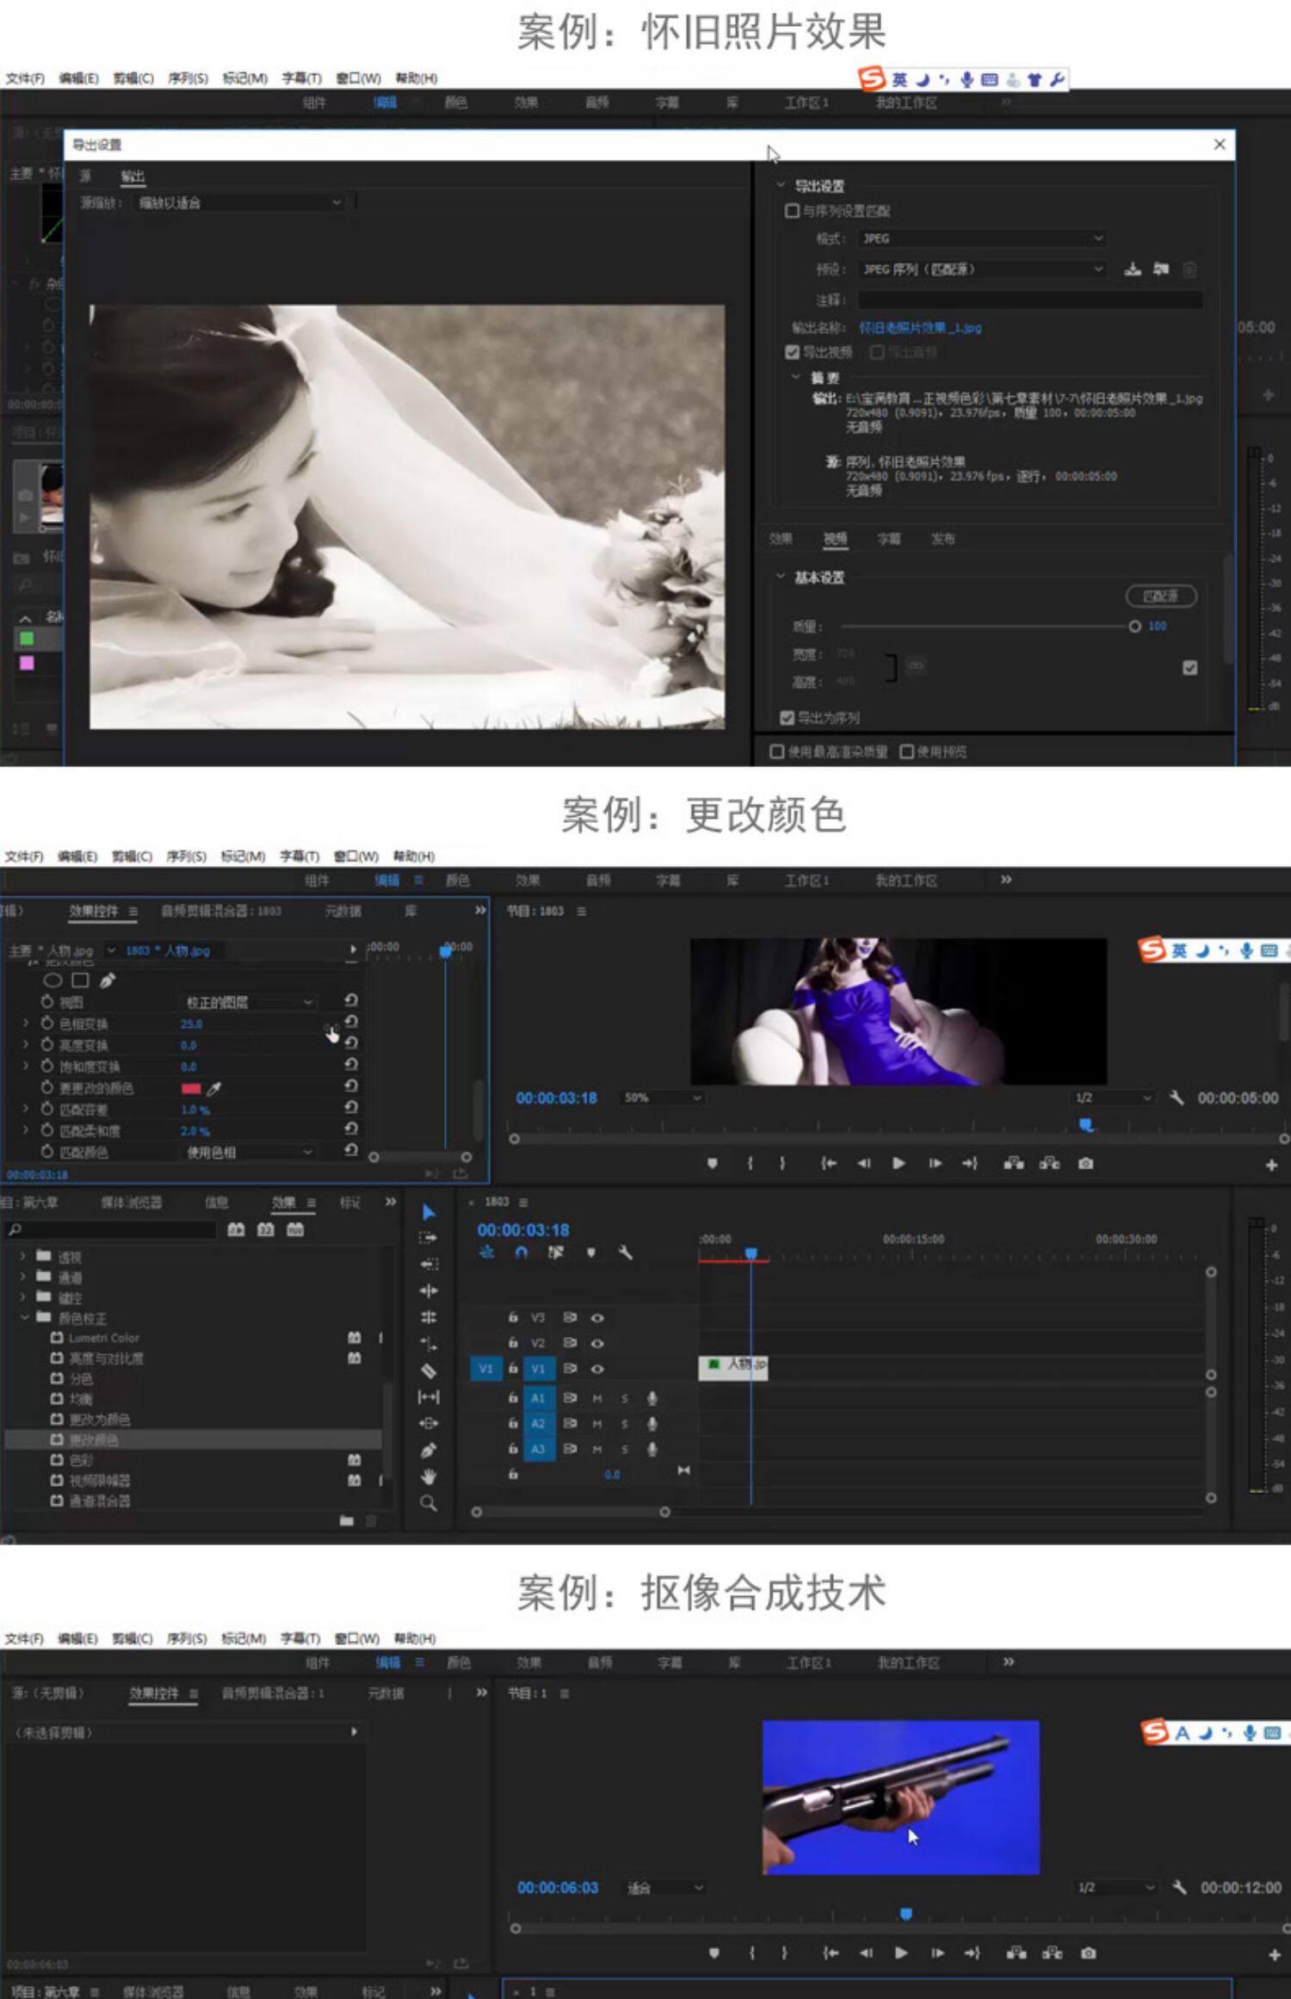Select the Pen tool above the Hand tool

(x=428, y=1451)
